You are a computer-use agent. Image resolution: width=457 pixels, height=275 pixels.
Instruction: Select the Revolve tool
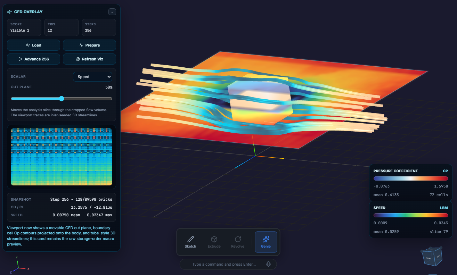pos(238,242)
